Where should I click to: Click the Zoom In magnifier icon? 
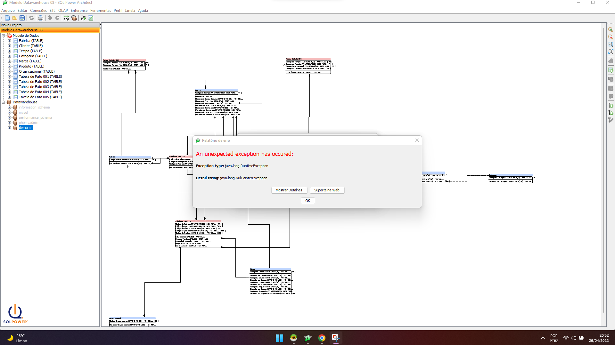(611, 30)
